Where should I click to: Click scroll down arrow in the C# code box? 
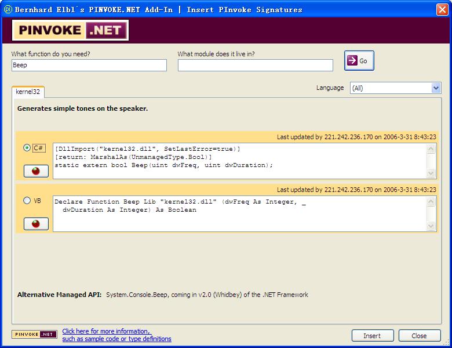431,173
